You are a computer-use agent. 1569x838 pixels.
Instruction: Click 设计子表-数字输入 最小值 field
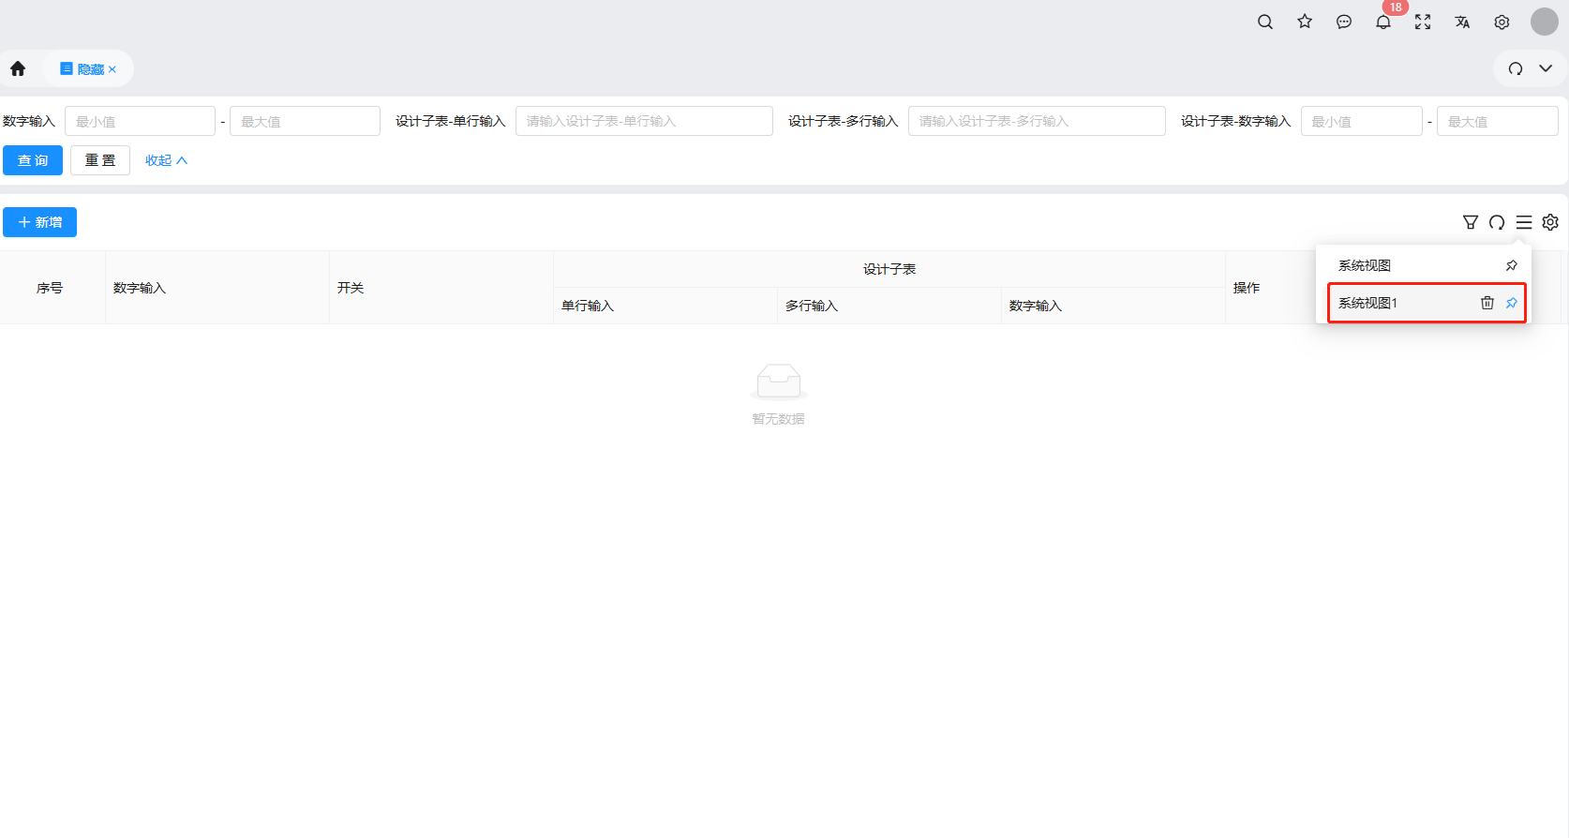point(1362,121)
